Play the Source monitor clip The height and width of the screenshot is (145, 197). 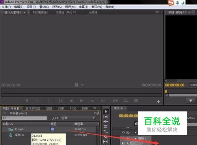point(82,101)
